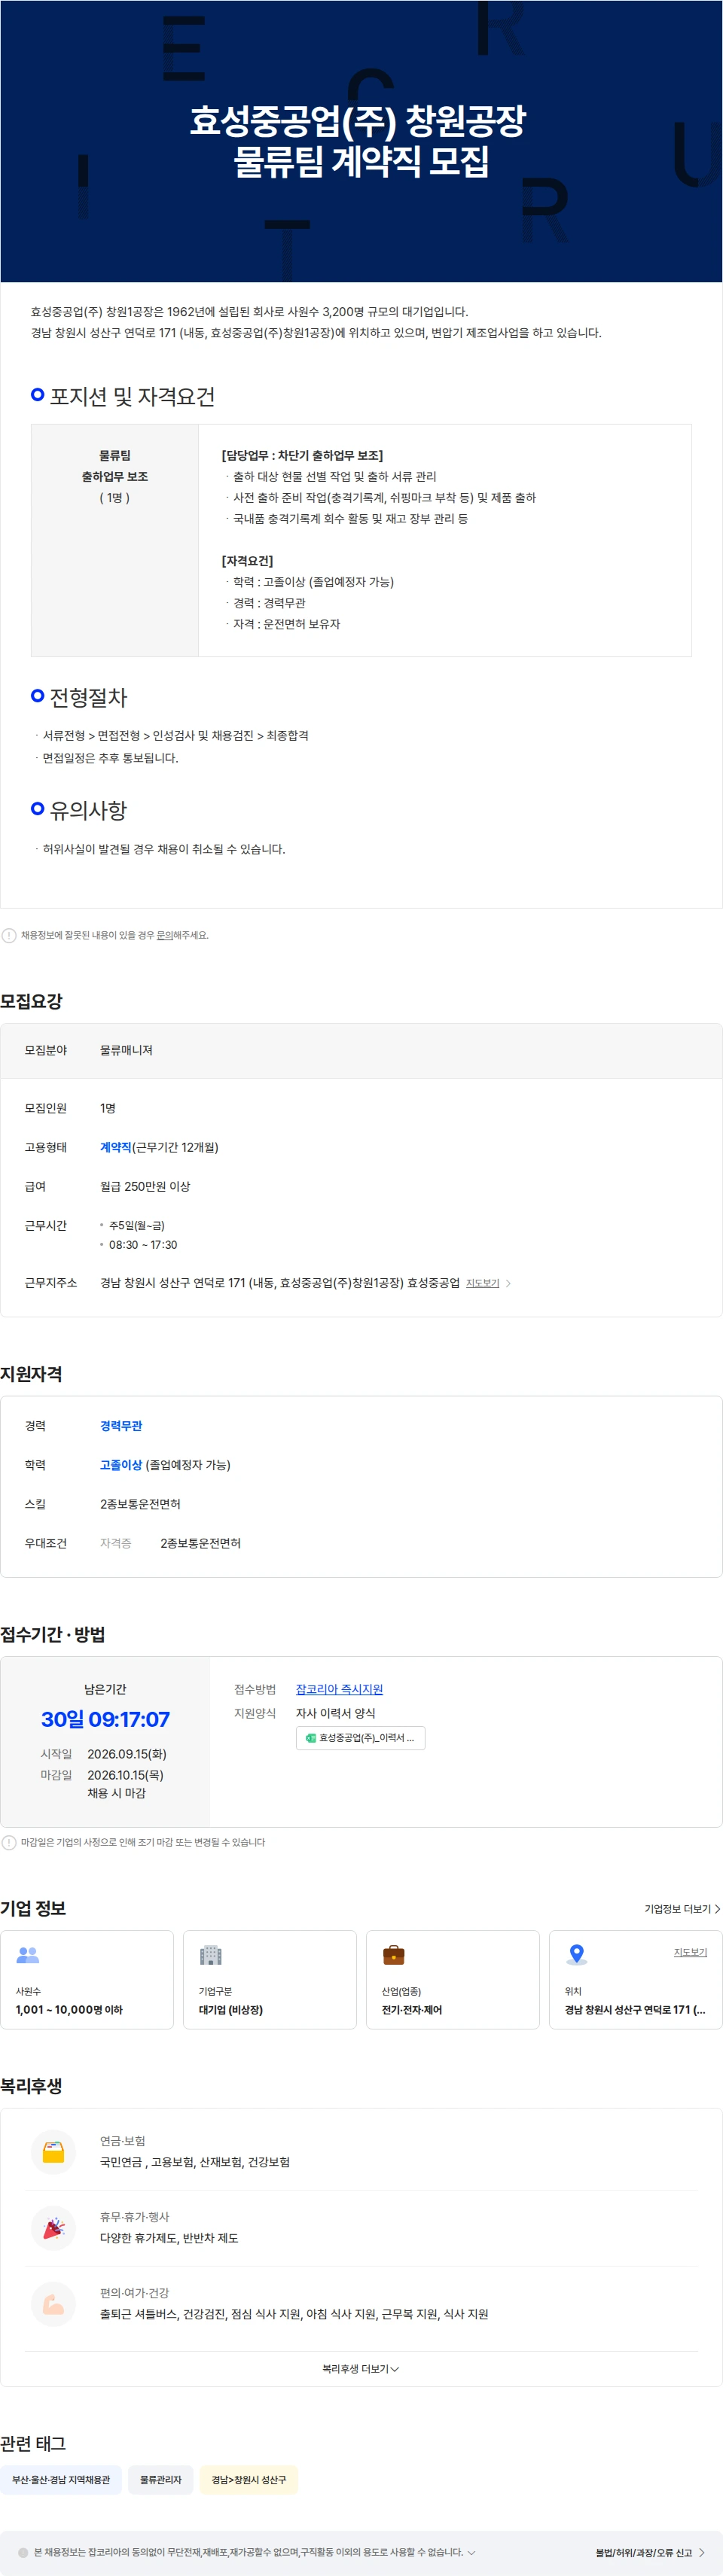Image resolution: width=723 pixels, height=2576 pixels.
Task: Select the 고졸이상 education link
Action: [121, 1465]
